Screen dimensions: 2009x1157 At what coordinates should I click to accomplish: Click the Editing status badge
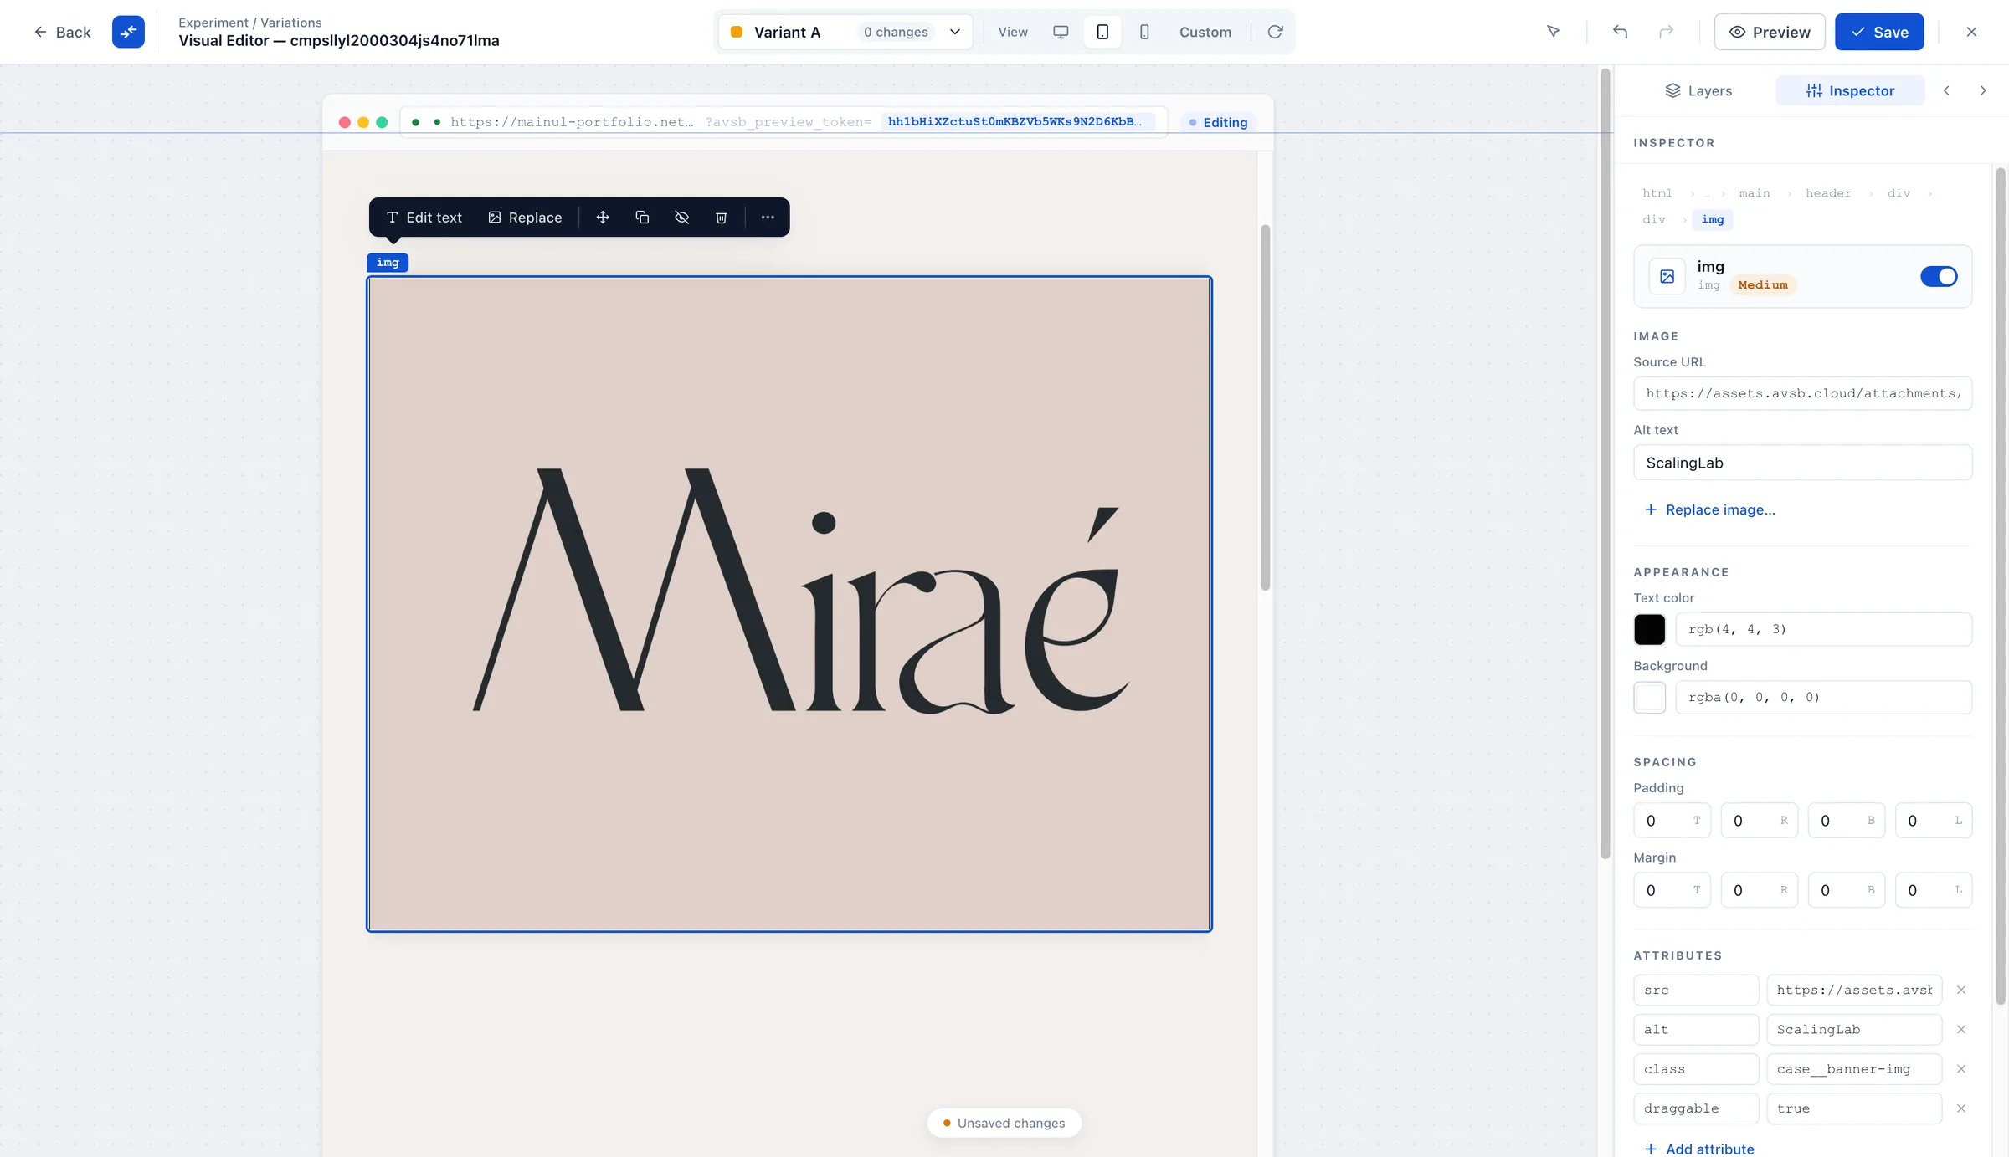pos(1218,122)
